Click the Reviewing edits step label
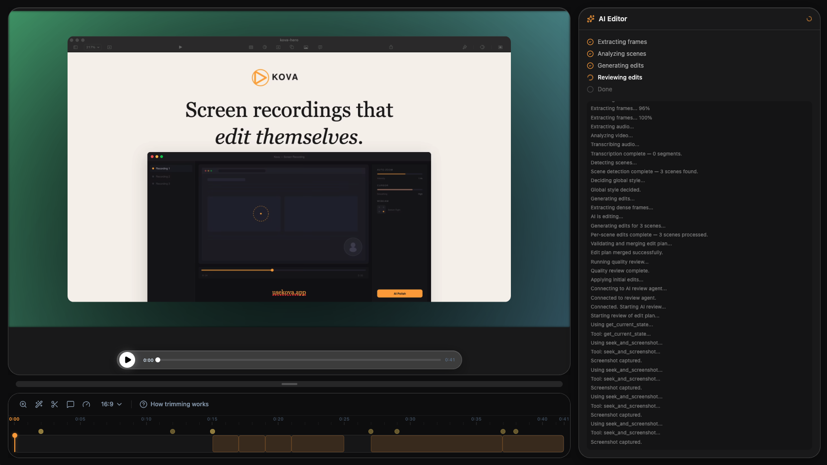This screenshot has height=465, width=827. [x=620, y=77]
